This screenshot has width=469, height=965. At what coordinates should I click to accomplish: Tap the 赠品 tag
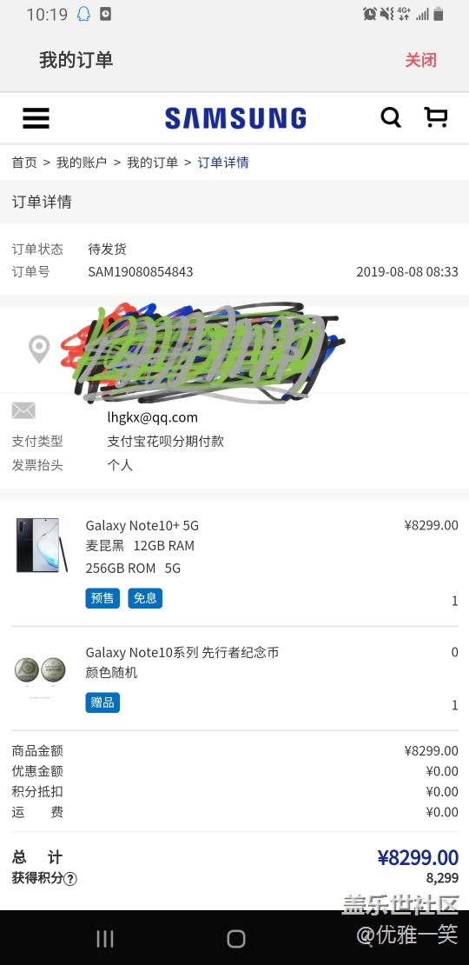click(102, 702)
